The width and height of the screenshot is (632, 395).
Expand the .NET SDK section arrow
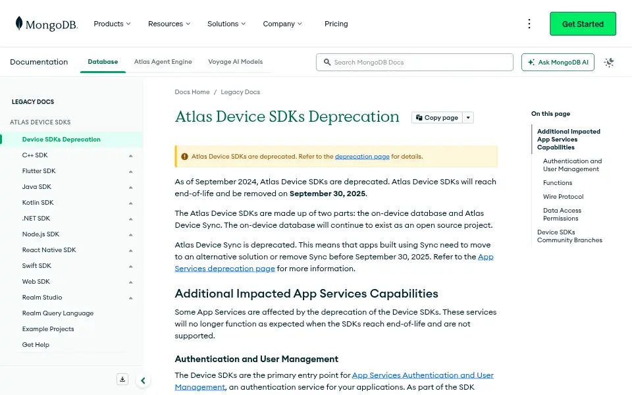tap(130, 219)
